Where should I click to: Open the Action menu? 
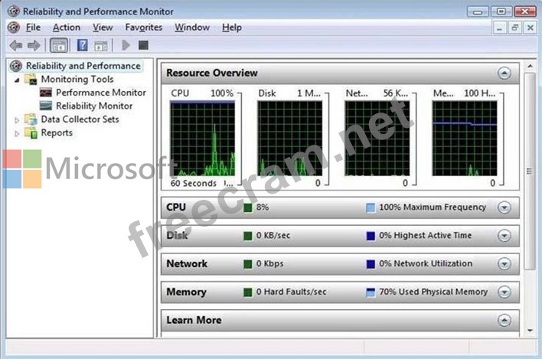tap(67, 28)
